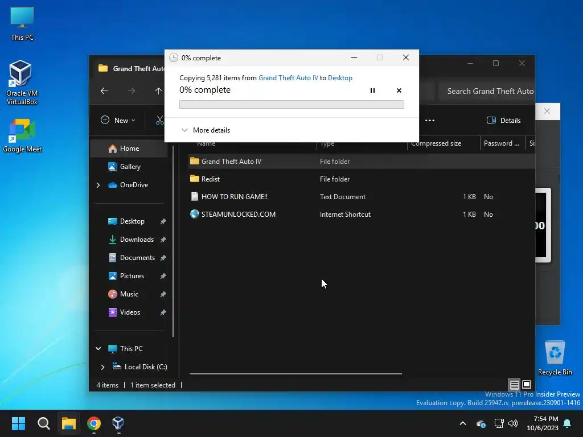Click the volume speaker tray icon
Image resolution: width=583 pixels, height=437 pixels.
point(513,423)
